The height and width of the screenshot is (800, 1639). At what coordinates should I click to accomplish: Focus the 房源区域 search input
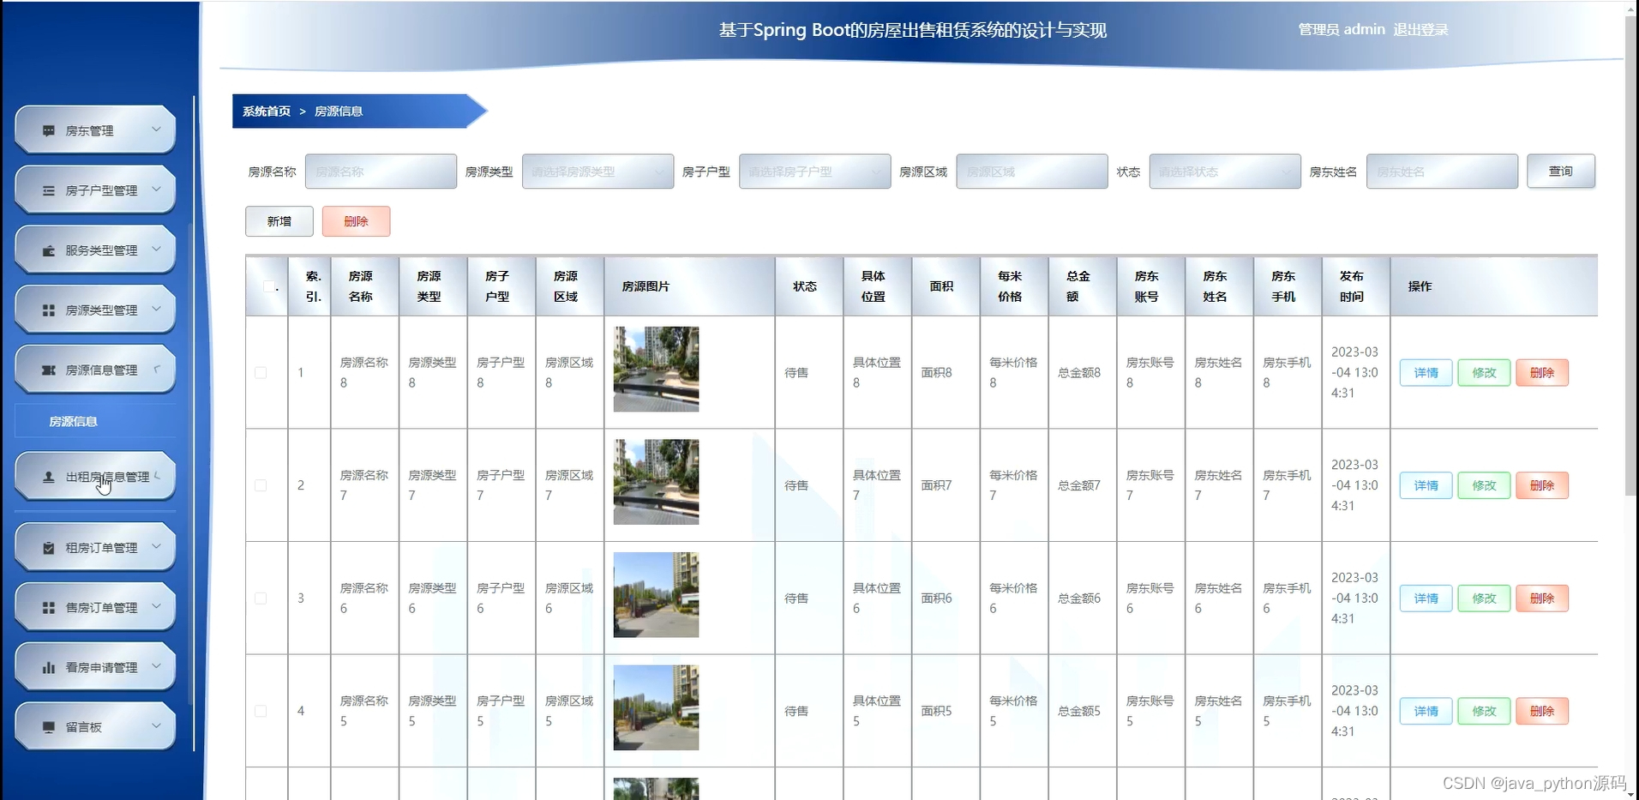coord(1032,171)
